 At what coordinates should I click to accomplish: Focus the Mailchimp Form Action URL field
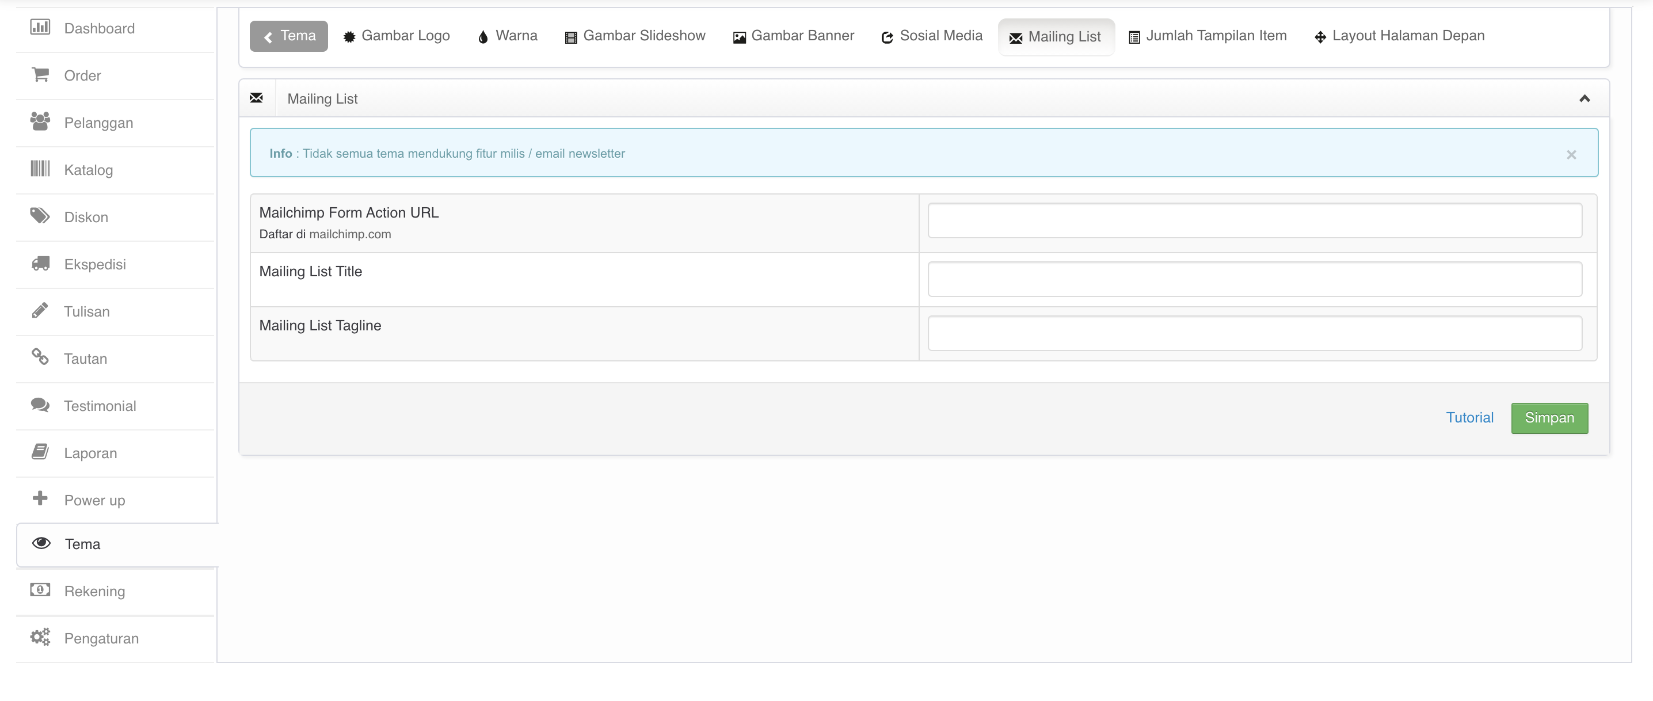[1255, 221]
